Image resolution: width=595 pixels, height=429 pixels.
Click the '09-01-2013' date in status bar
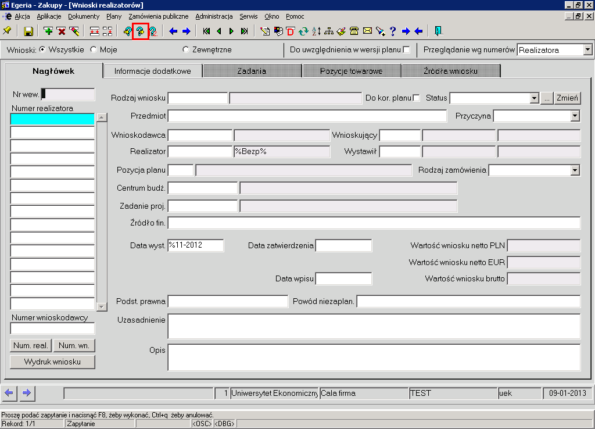567,393
